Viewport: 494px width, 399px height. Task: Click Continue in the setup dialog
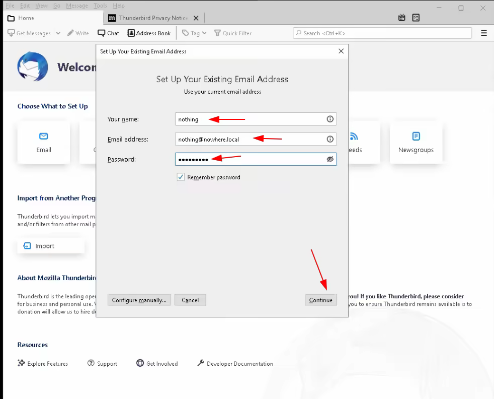[321, 300]
